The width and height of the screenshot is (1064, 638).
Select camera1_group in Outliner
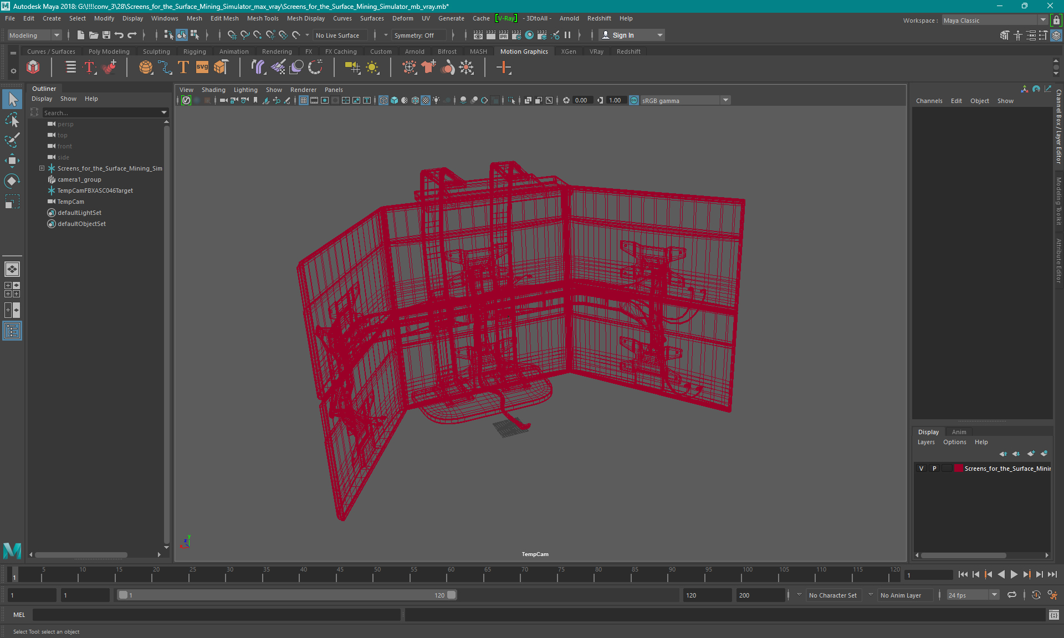(79, 179)
